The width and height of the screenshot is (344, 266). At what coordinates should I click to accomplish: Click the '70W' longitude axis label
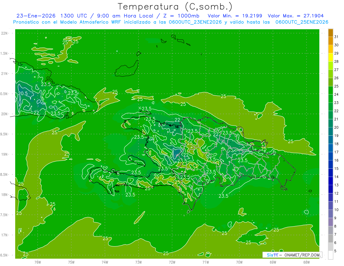click(x=239, y=262)
